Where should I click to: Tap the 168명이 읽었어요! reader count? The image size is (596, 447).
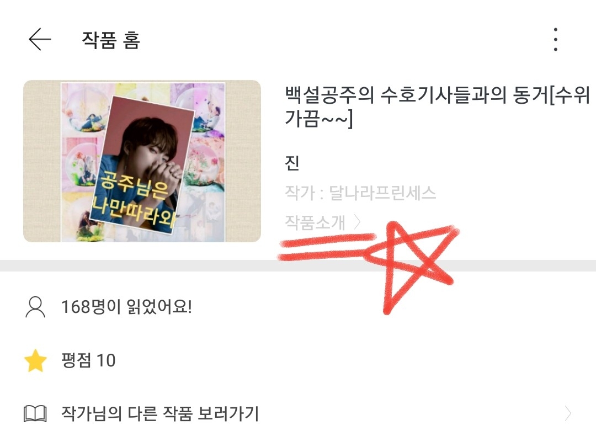pyautogui.click(x=126, y=307)
